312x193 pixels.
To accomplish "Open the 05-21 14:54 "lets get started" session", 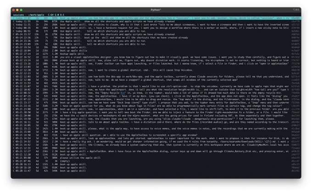I will tap(156, 138).
